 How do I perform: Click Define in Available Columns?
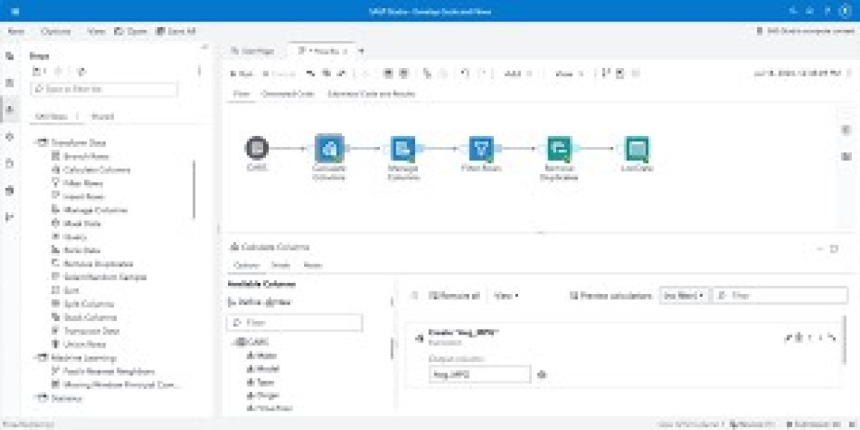tap(244, 302)
